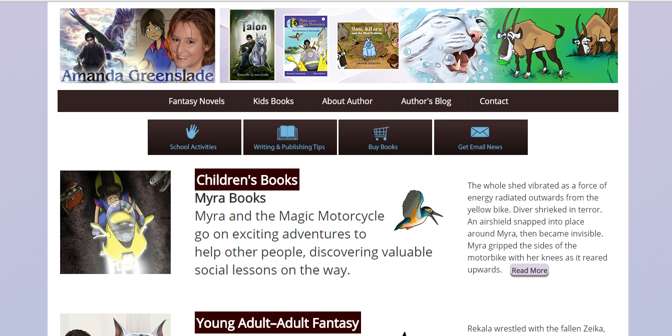
Task: Select Contact in the navigation bar
Action: pyautogui.click(x=494, y=101)
